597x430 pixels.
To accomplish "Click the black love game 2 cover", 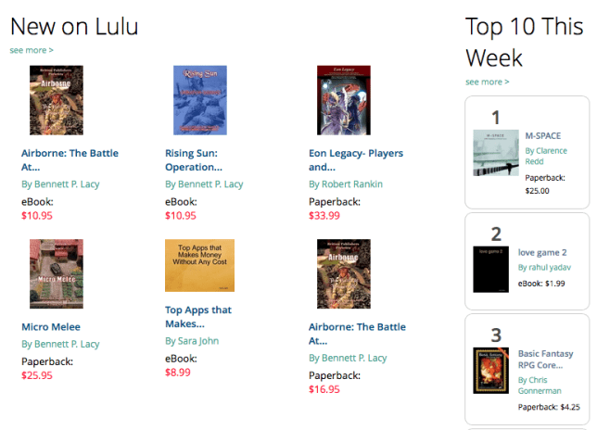I will click(x=490, y=269).
